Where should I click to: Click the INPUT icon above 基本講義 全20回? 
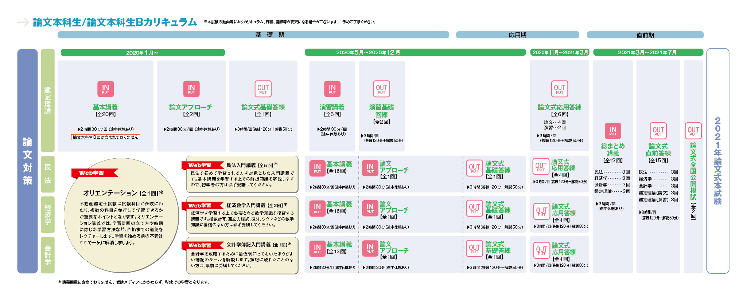tap(105, 89)
